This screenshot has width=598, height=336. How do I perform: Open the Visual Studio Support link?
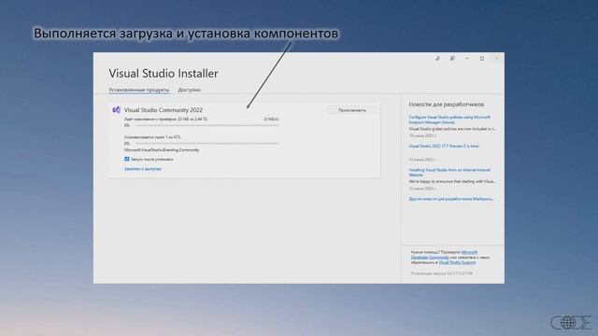(x=457, y=262)
